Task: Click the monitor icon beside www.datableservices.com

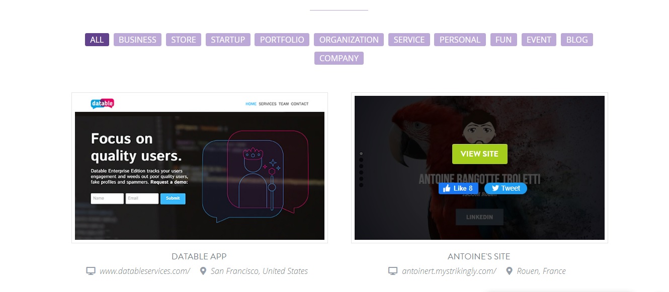Action: (91, 271)
